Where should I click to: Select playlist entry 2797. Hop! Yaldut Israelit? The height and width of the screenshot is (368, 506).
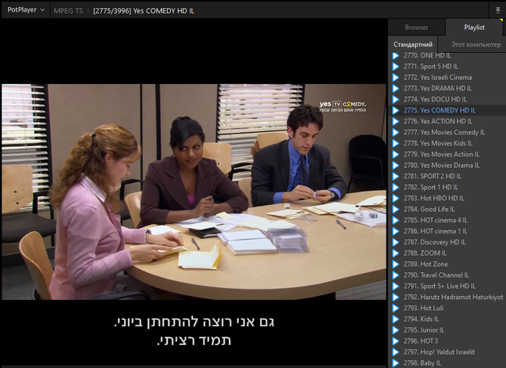click(x=447, y=352)
